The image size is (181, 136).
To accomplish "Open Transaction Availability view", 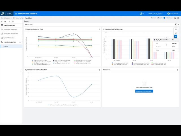I will [x=11, y=29].
